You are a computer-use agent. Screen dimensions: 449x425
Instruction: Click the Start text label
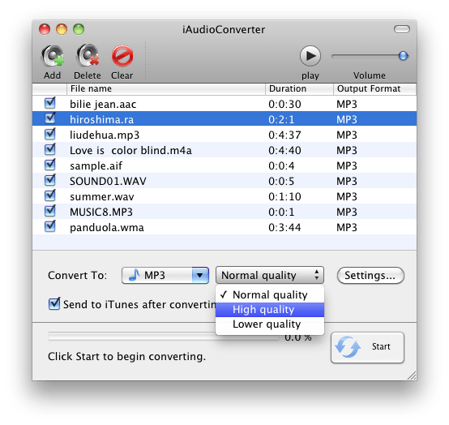[381, 346]
